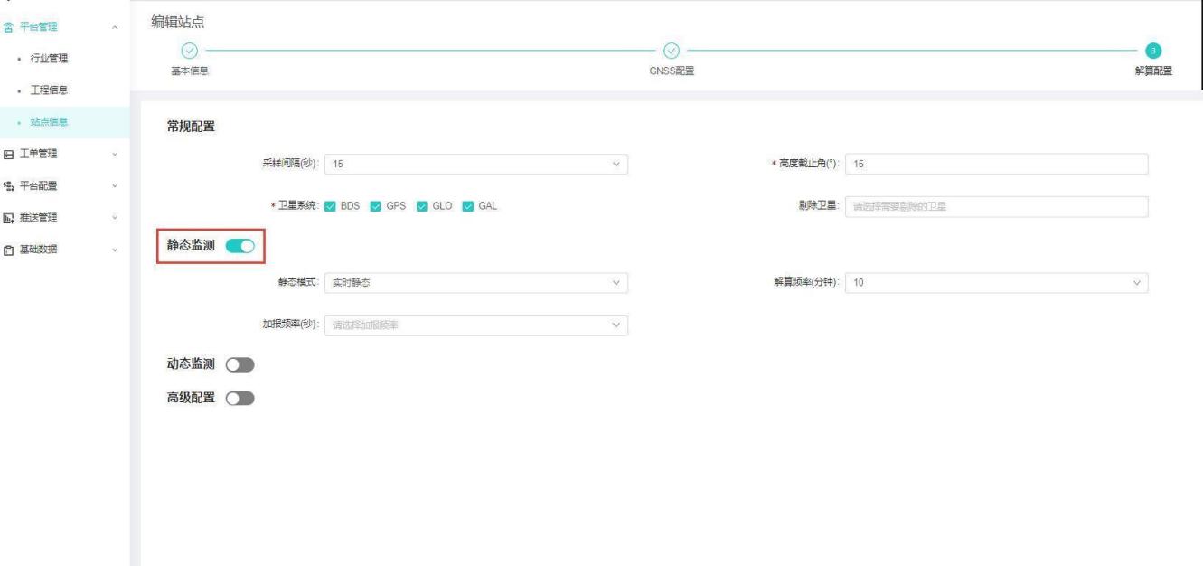Uncheck the GLO satellite system checkbox
Screen dimensions: 1203x566
421,206
